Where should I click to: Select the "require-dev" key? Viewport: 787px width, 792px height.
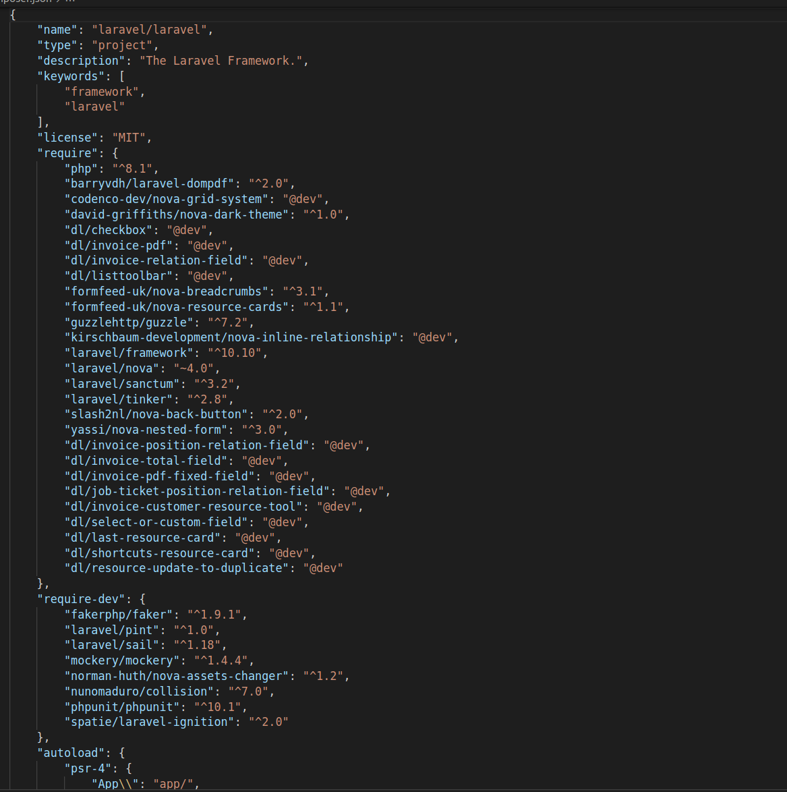[x=81, y=598]
